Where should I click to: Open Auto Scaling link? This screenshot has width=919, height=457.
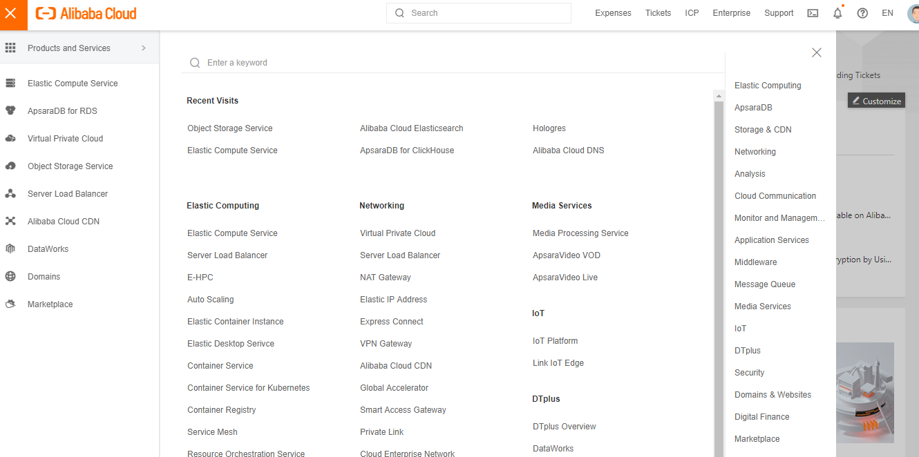[211, 300]
